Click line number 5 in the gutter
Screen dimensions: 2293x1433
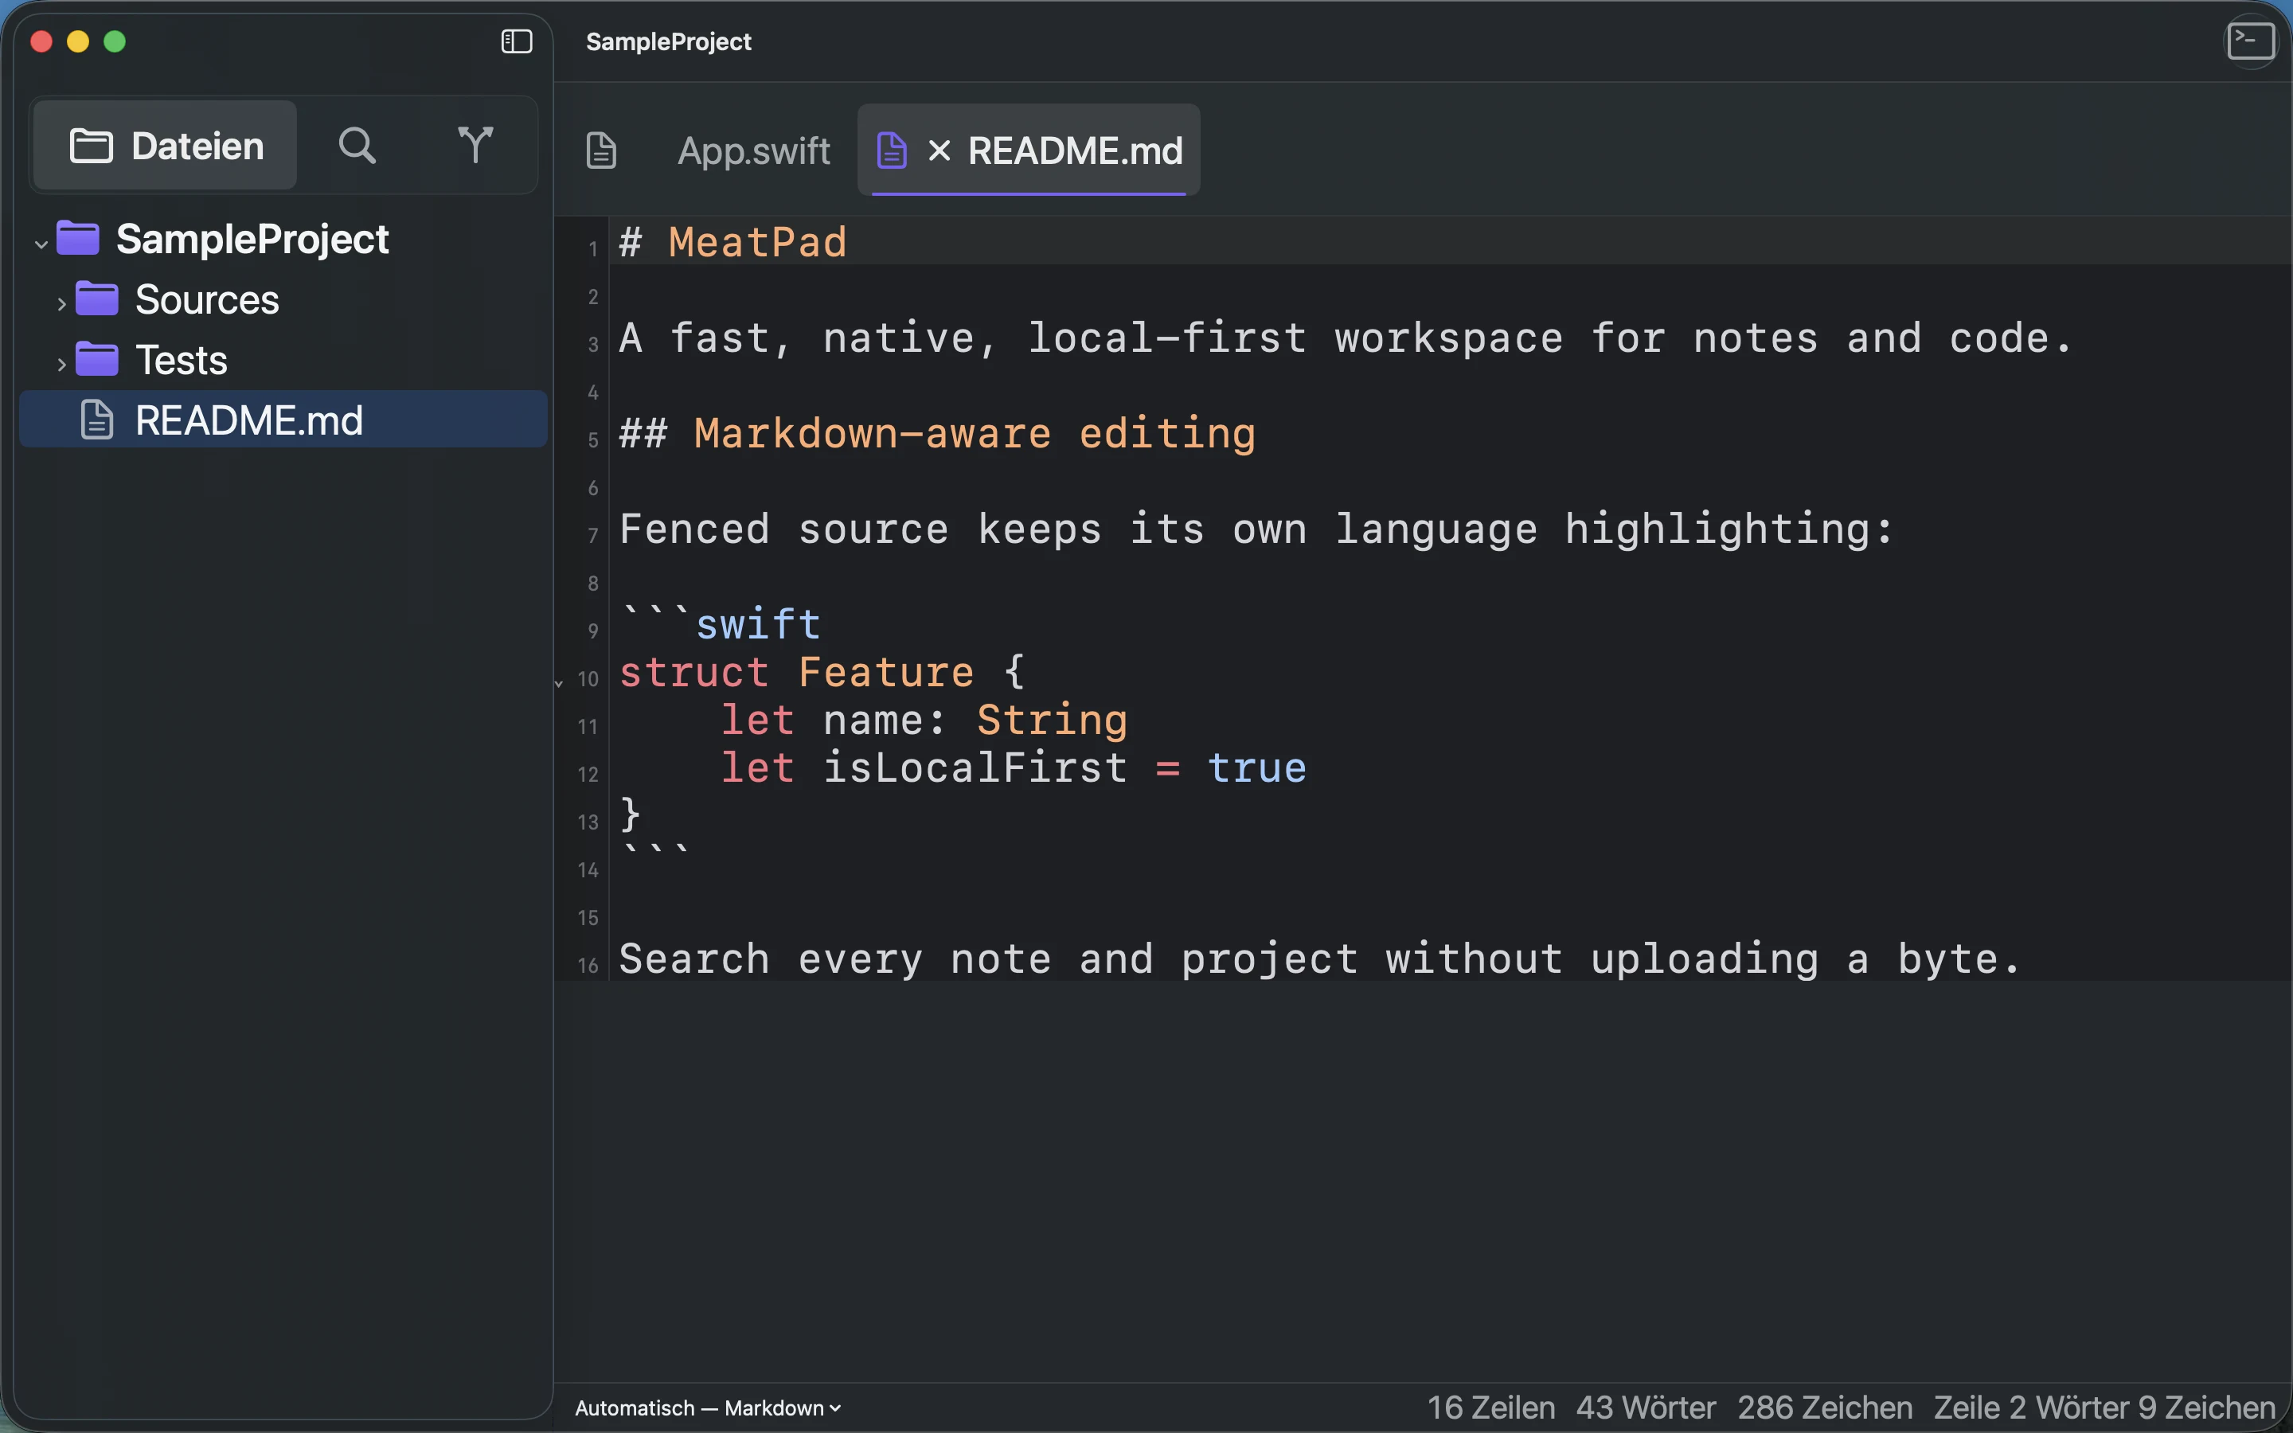(x=593, y=441)
